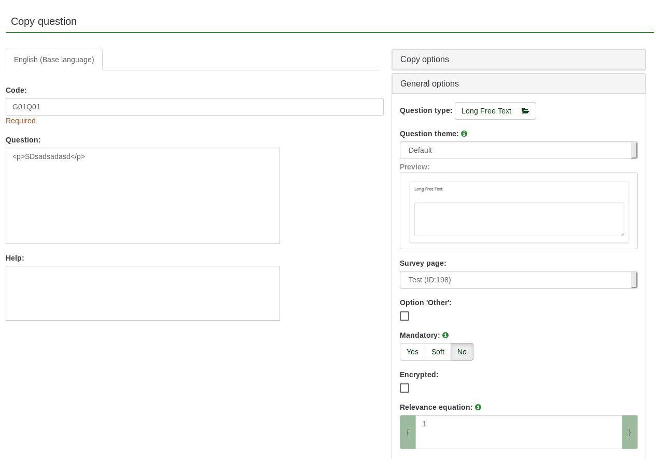
Task: Click the preview Long Free Text box
Action: click(519, 219)
